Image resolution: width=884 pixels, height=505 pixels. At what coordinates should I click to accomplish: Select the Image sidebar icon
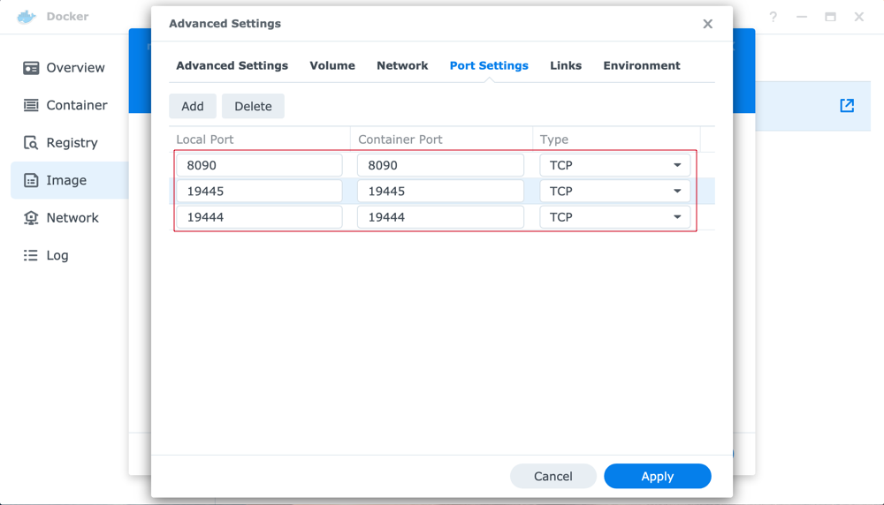tap(31, 180)
